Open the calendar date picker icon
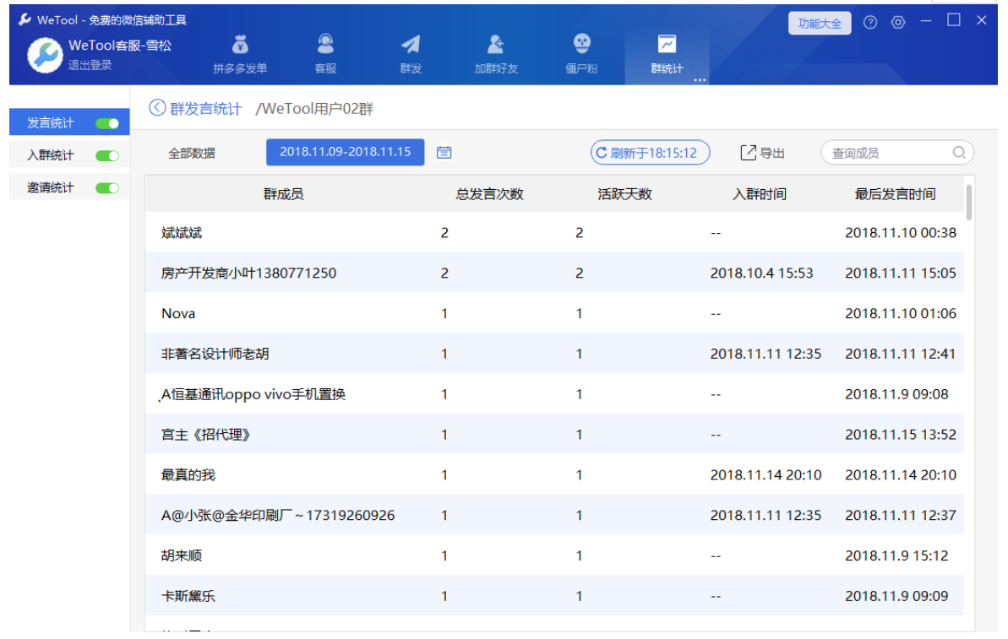This screenshot has height=639, width=1008. pyautogui.click(x=444, y=152)
